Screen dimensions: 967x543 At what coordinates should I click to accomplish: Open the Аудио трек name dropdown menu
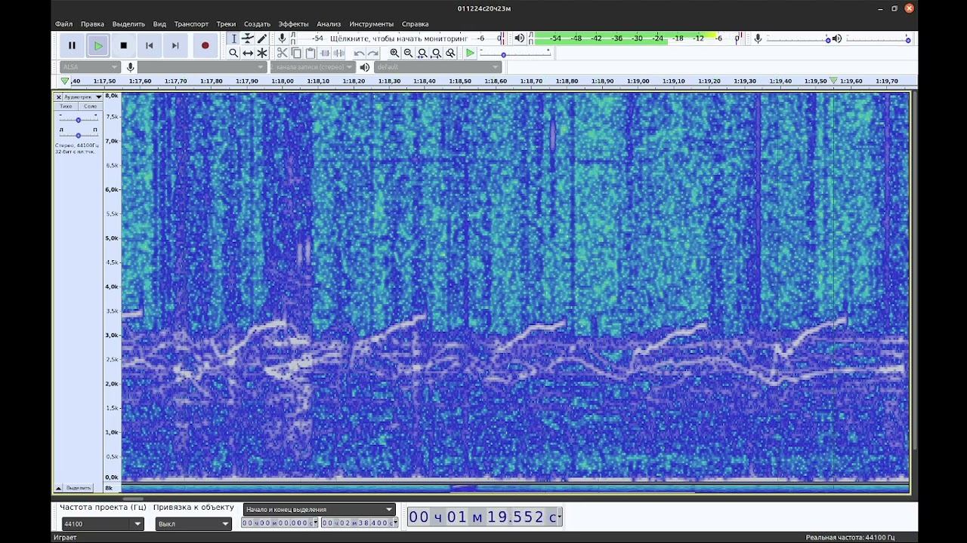tap(83, 97)
